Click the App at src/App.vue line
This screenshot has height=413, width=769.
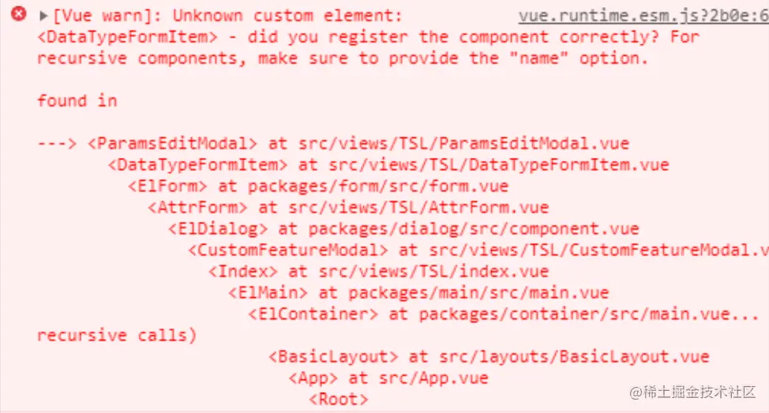coord(388,378)
